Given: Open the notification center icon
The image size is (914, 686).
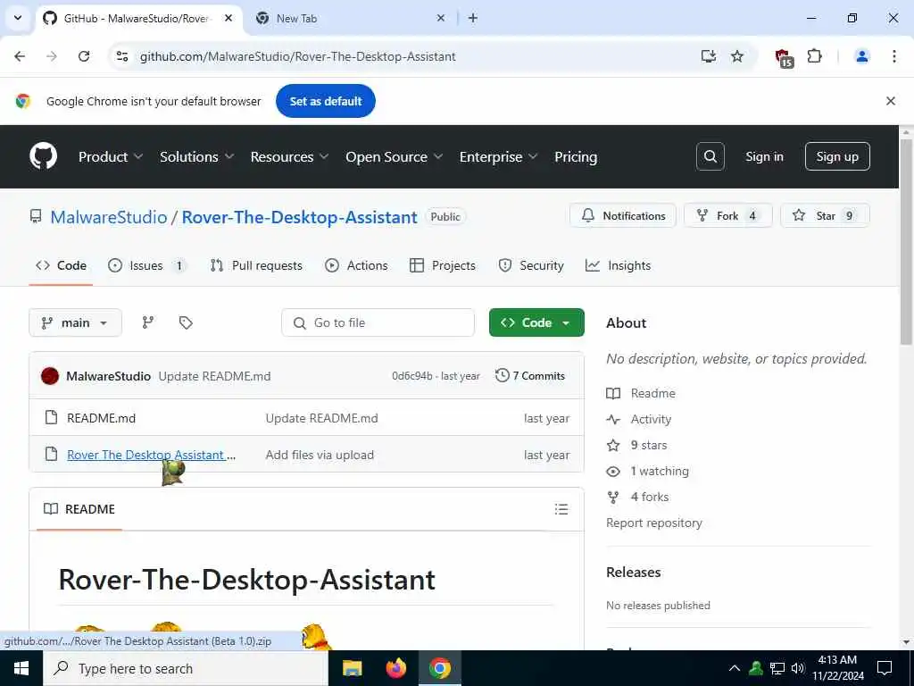Looking at the screenshot, I should pos(885,668).
